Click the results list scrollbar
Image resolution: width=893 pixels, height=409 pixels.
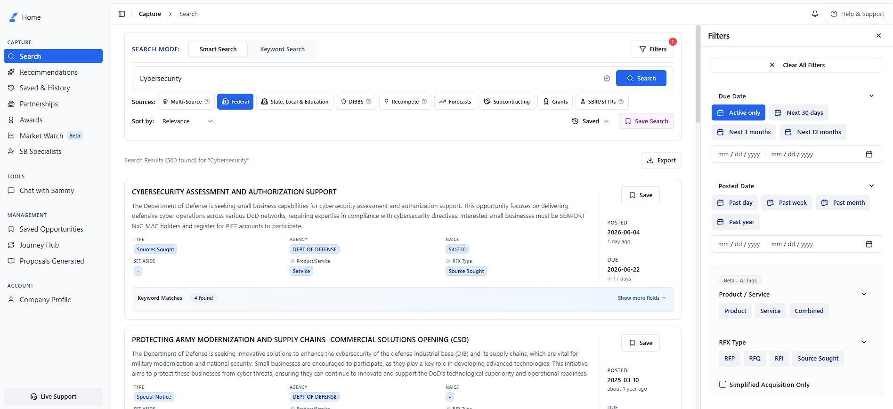698,74
